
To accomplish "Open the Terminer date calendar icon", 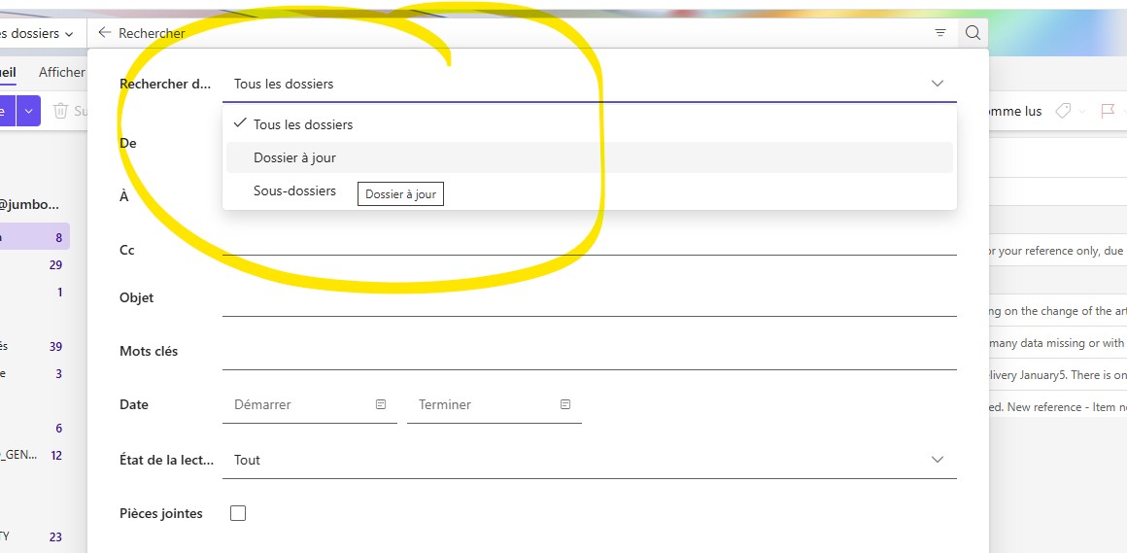I will pyautogui.click(x=565, y=405).
